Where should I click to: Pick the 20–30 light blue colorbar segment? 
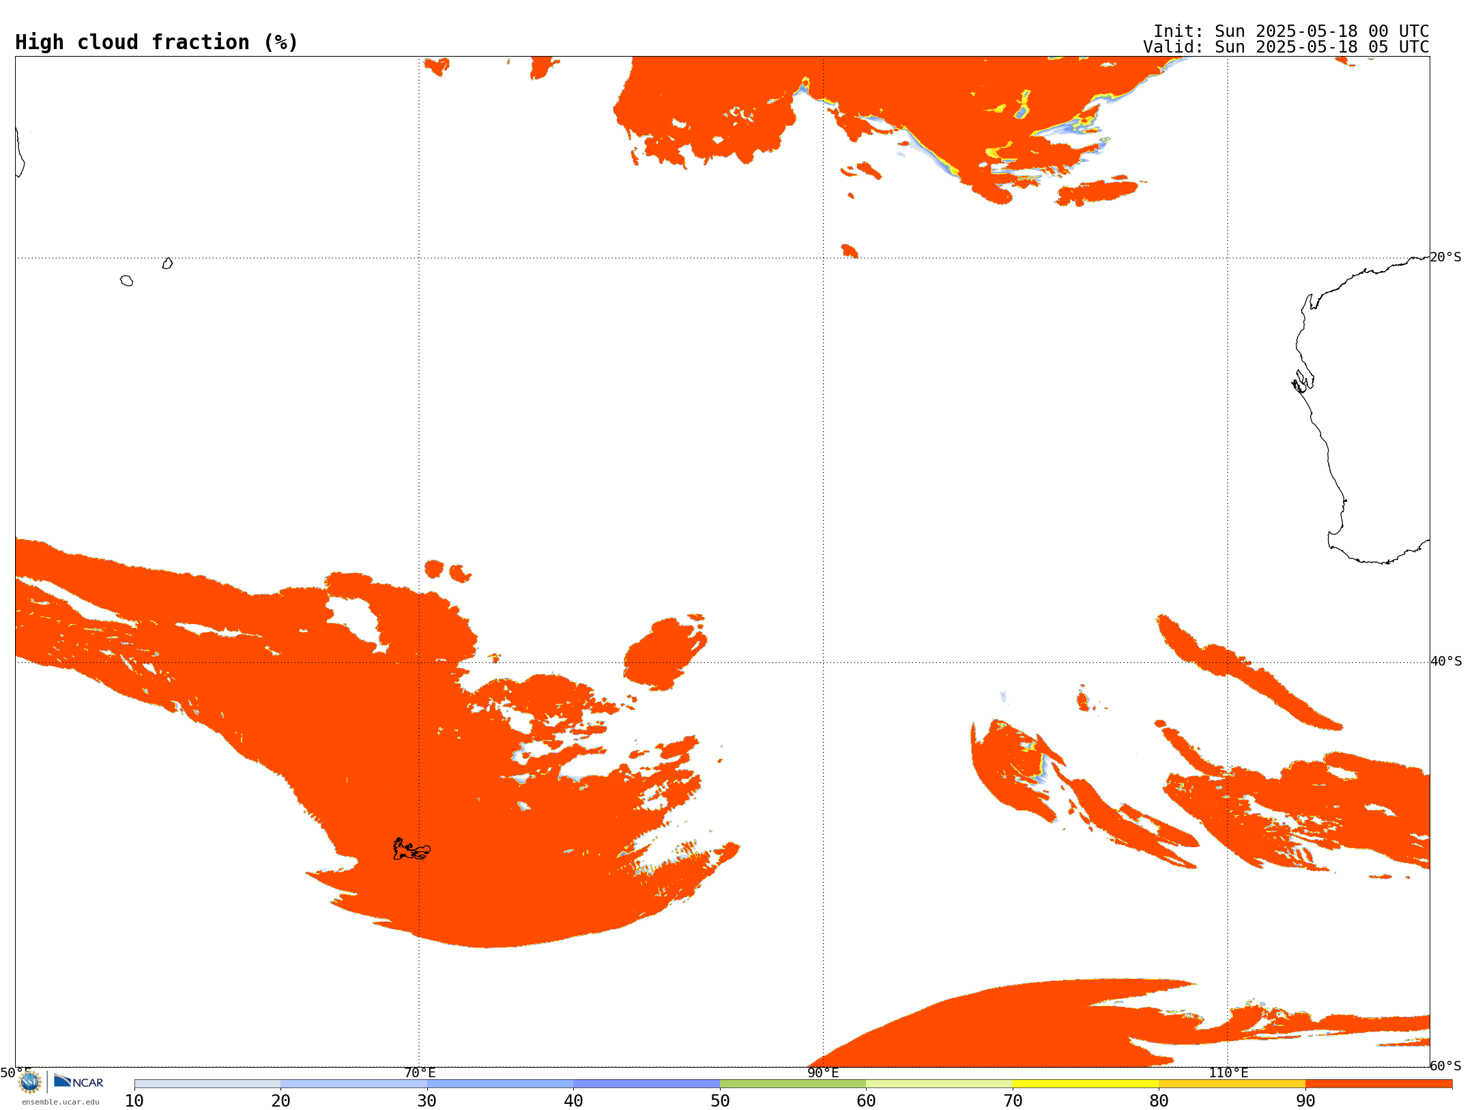pyautogui.click(x=353, y=1084)
